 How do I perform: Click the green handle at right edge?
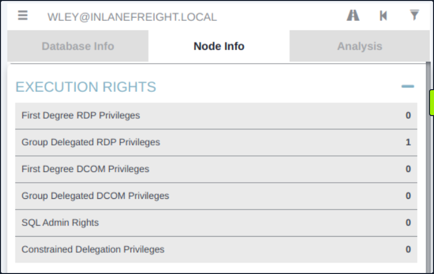pyautogui.click(x=432, y=103)
